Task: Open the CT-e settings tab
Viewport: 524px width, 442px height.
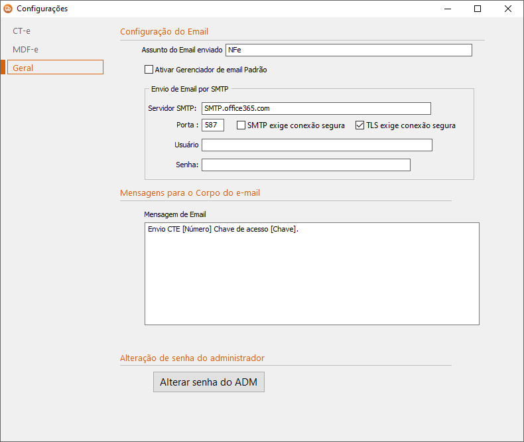Action: (22, 31)
